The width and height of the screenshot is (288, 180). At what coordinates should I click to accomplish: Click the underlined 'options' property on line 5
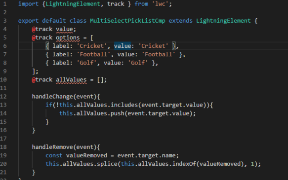[x=68, y=37]
